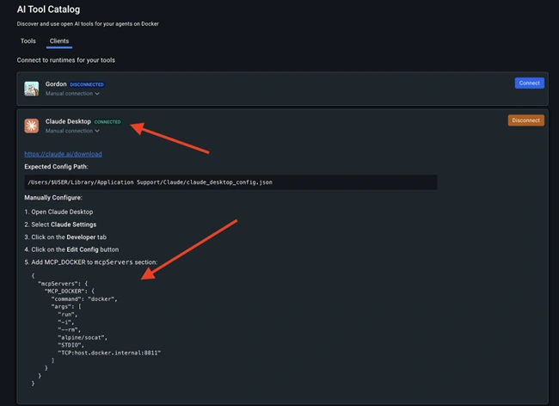Click the "--rm" argument line
The height and width of the screenshot is (406, 559).
click(x=69, y=329)
